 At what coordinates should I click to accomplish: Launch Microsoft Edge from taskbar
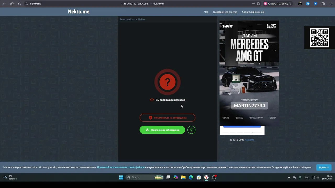191,177
